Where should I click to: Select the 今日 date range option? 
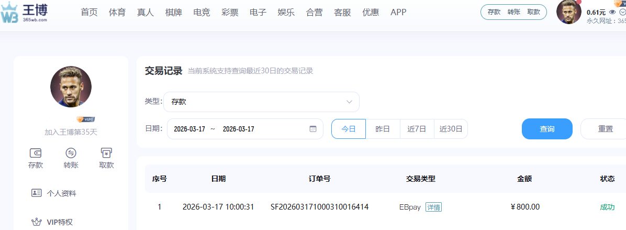click(x=349, y=129)
